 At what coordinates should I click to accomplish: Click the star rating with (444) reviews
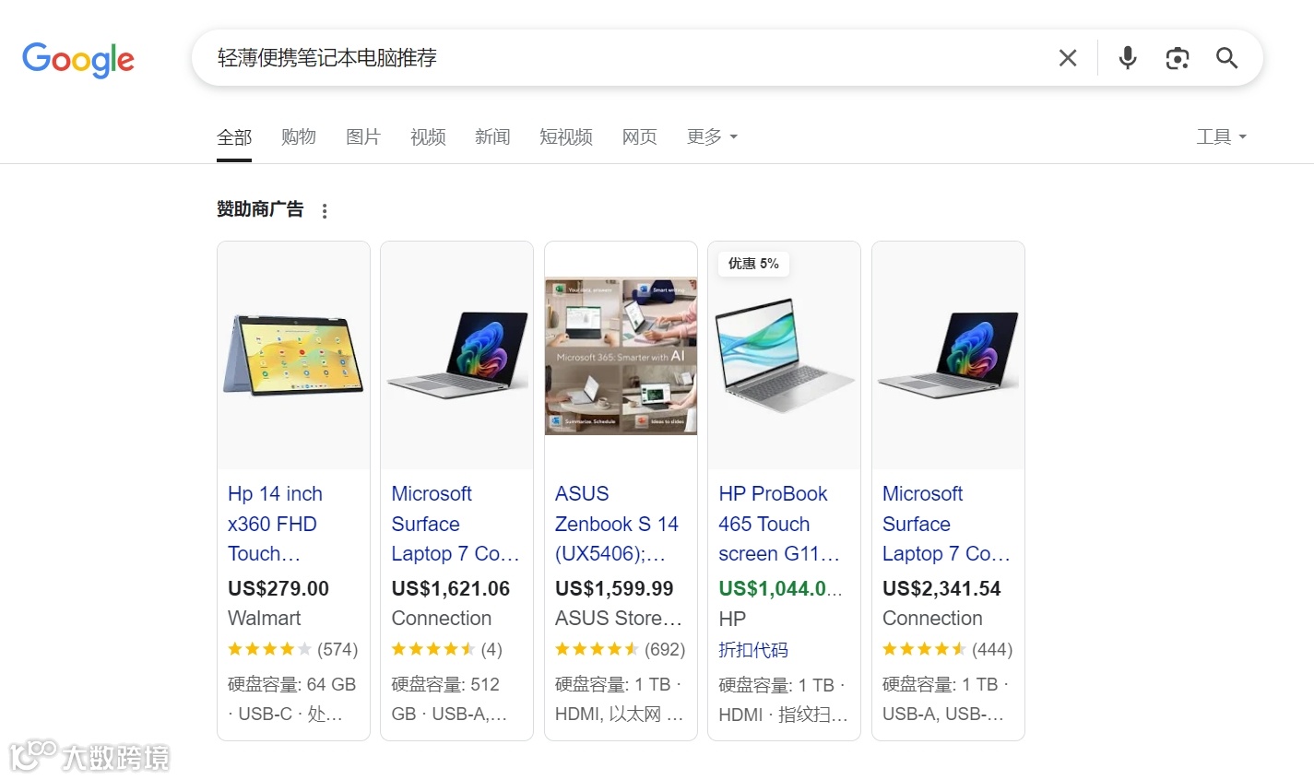point(948,649)
